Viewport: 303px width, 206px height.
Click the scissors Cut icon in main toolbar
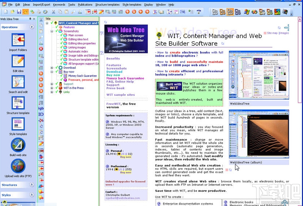[x=53, y=12]
